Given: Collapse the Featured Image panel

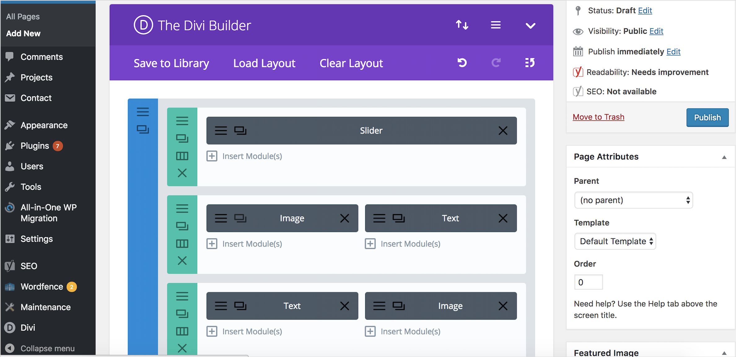Looking at the screenshot, I should pos(724,353).
